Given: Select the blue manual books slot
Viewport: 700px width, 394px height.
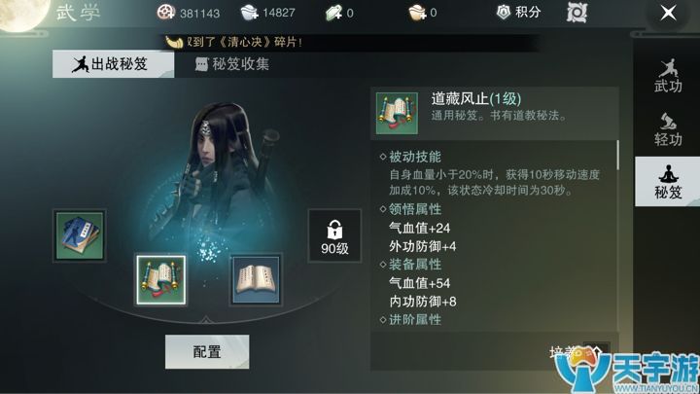Looking at the screenshot, I should (x=80, y=235).
